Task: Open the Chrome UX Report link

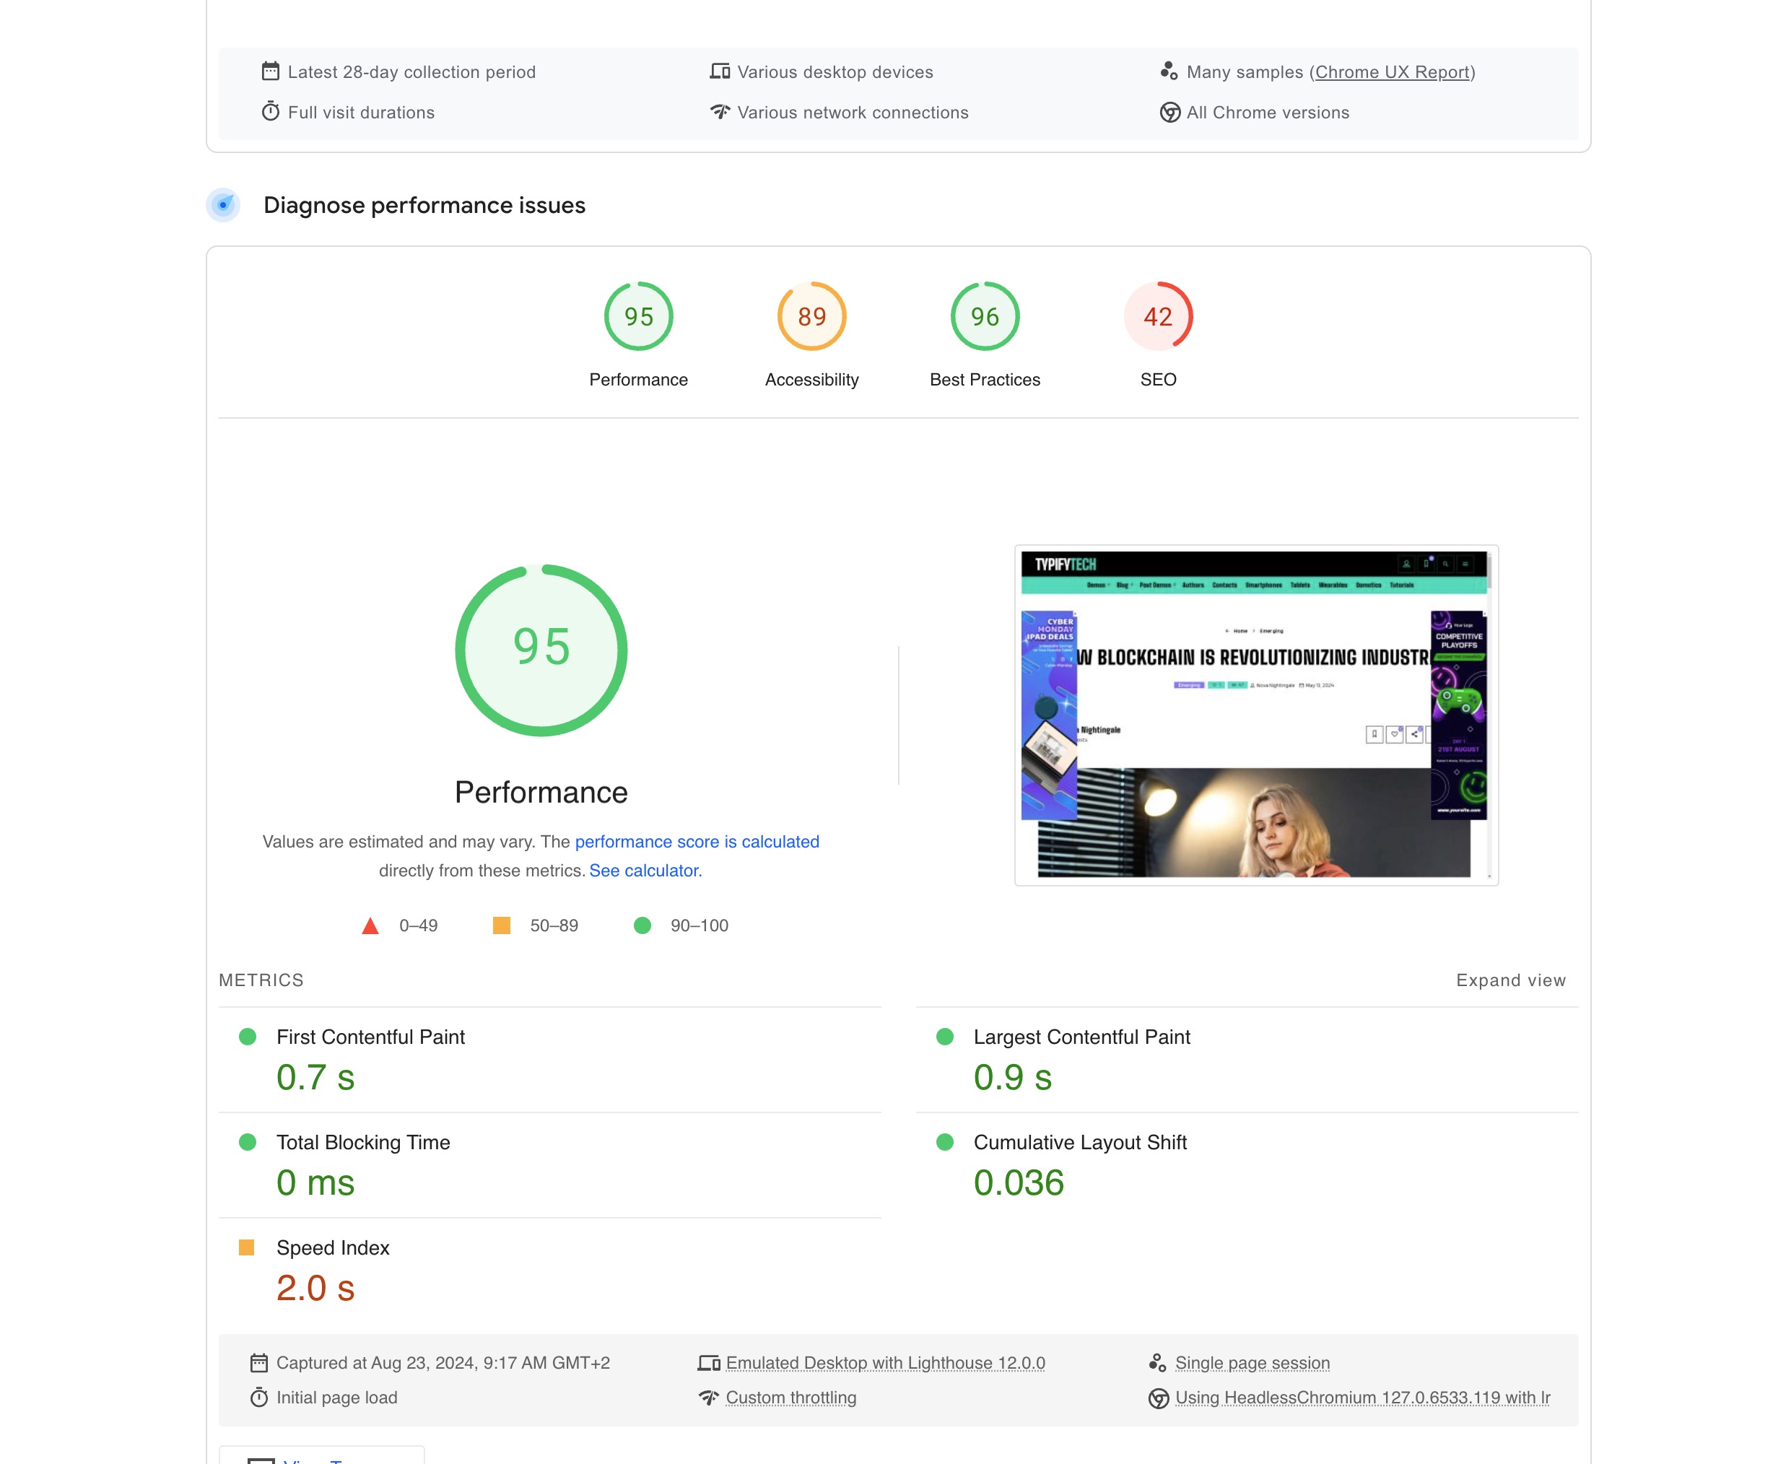Action: 1392,71
